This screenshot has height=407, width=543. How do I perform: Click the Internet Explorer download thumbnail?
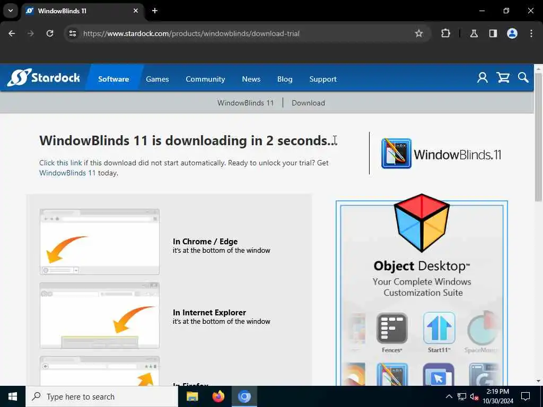point(100,315)
